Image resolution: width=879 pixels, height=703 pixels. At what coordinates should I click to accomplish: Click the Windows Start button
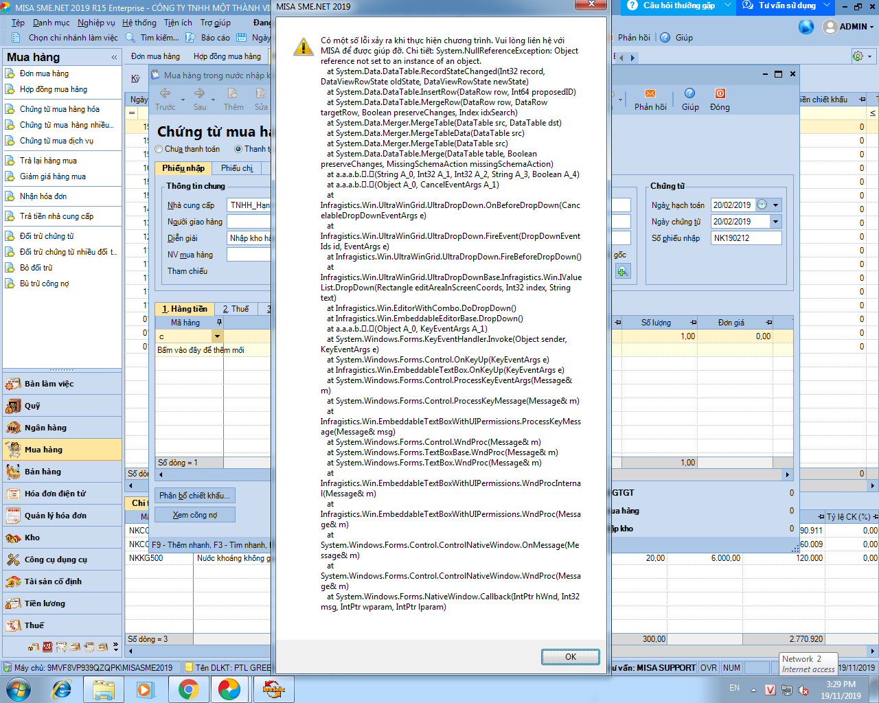(x=19, y=689)
